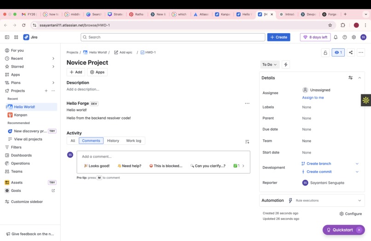The height and width of the screenshot is (241, 371).
Task: Select the History activity tab
Action: point(113,141)
